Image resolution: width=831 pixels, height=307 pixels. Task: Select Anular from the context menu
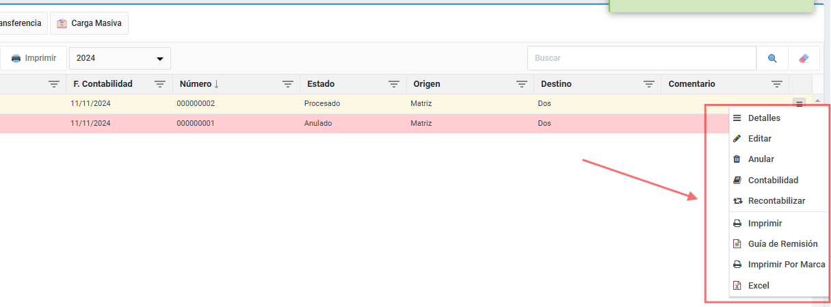click(761, 159)
